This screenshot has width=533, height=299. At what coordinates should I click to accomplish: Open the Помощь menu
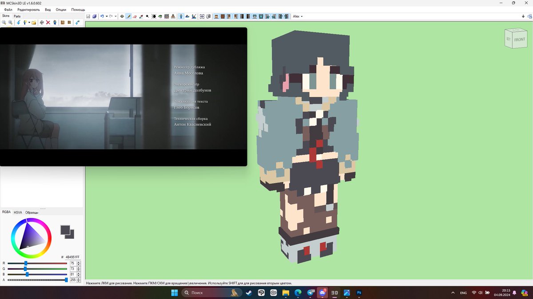(x=78, y=9)
